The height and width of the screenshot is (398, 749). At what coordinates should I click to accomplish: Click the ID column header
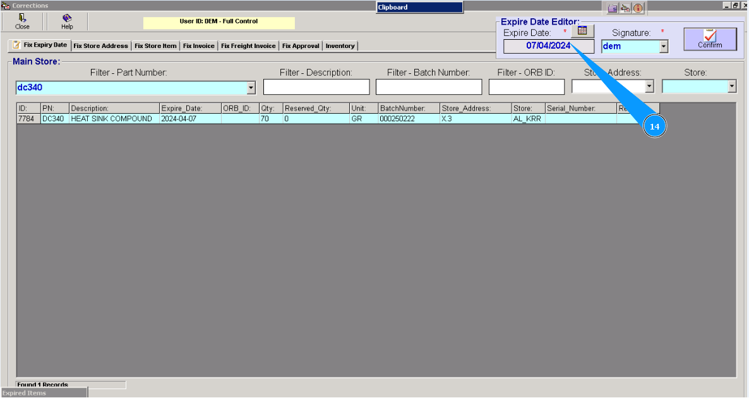tap(28, 109)
